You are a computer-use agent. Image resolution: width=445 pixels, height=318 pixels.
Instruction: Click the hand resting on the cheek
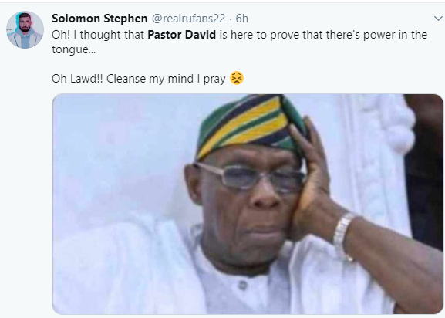311,181
